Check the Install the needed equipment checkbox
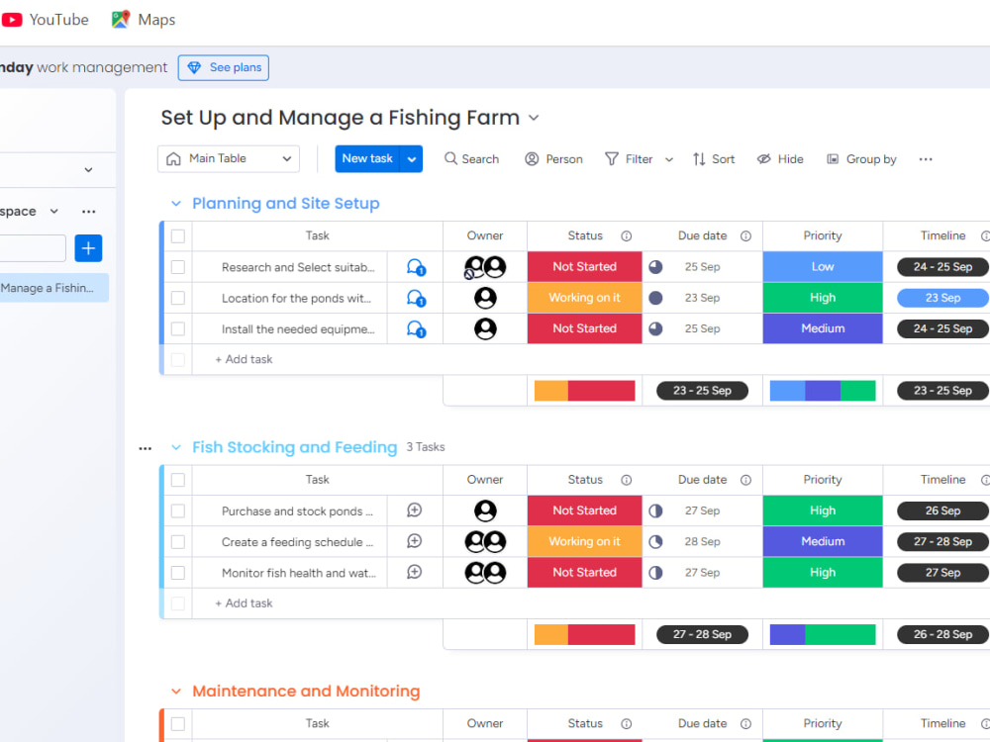 point(178,328)
